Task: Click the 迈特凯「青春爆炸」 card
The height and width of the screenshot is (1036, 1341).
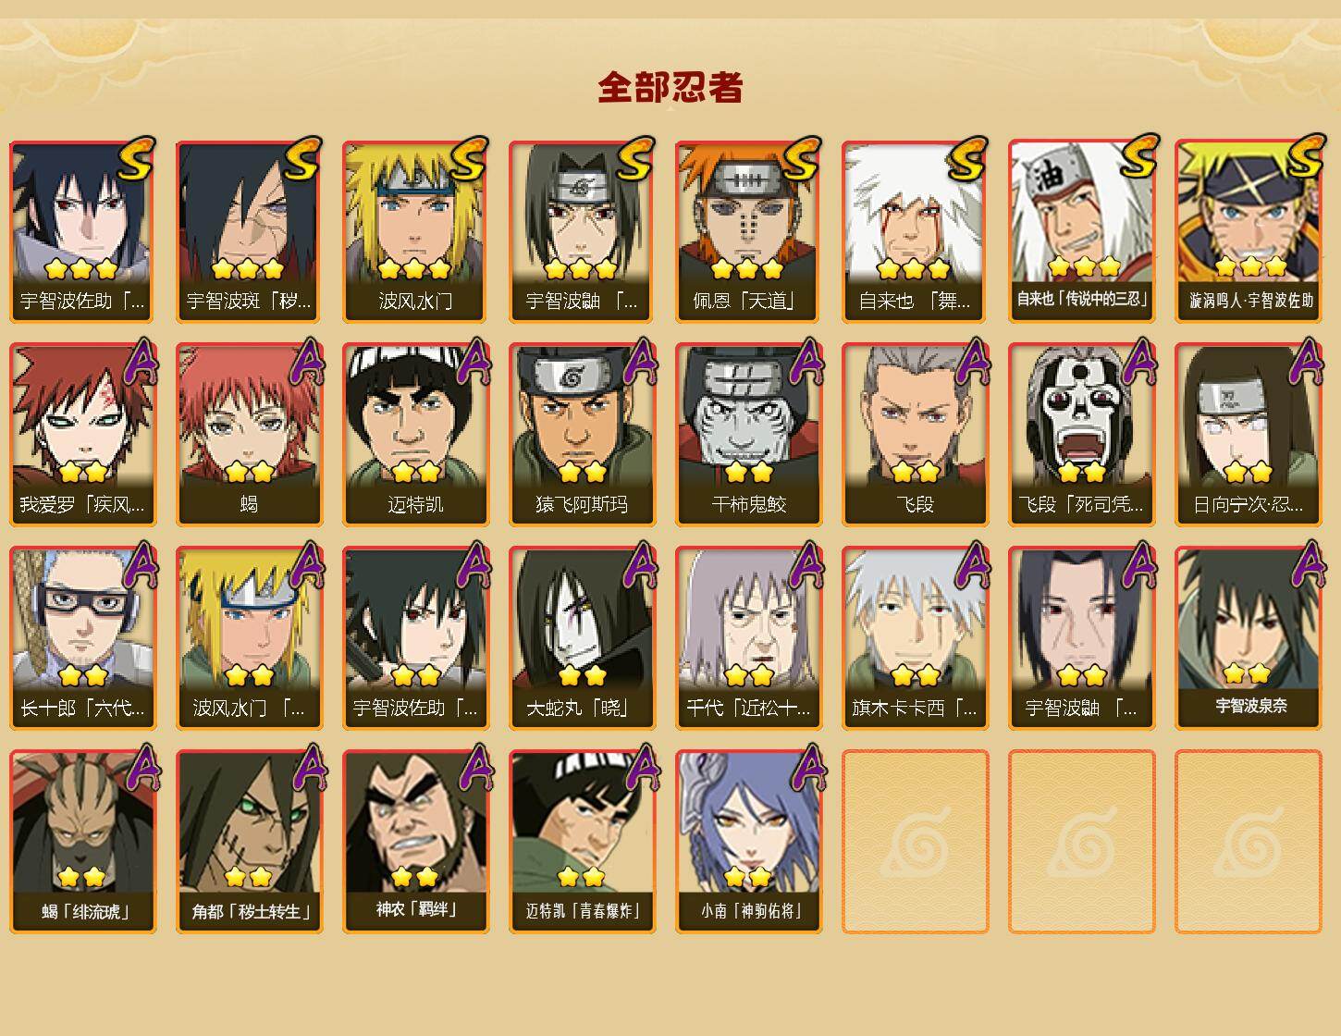Action: [x=582, y=842]
